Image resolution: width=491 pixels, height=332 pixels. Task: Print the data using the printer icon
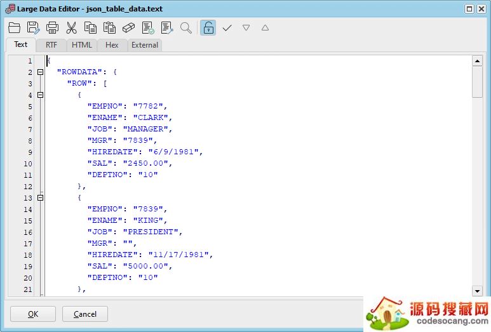(x=52, y=28)
